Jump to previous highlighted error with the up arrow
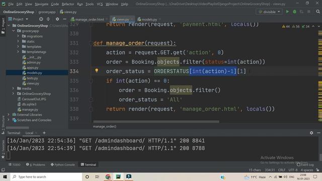This screenshot has width=322, height=181. (x=313, y=27)
